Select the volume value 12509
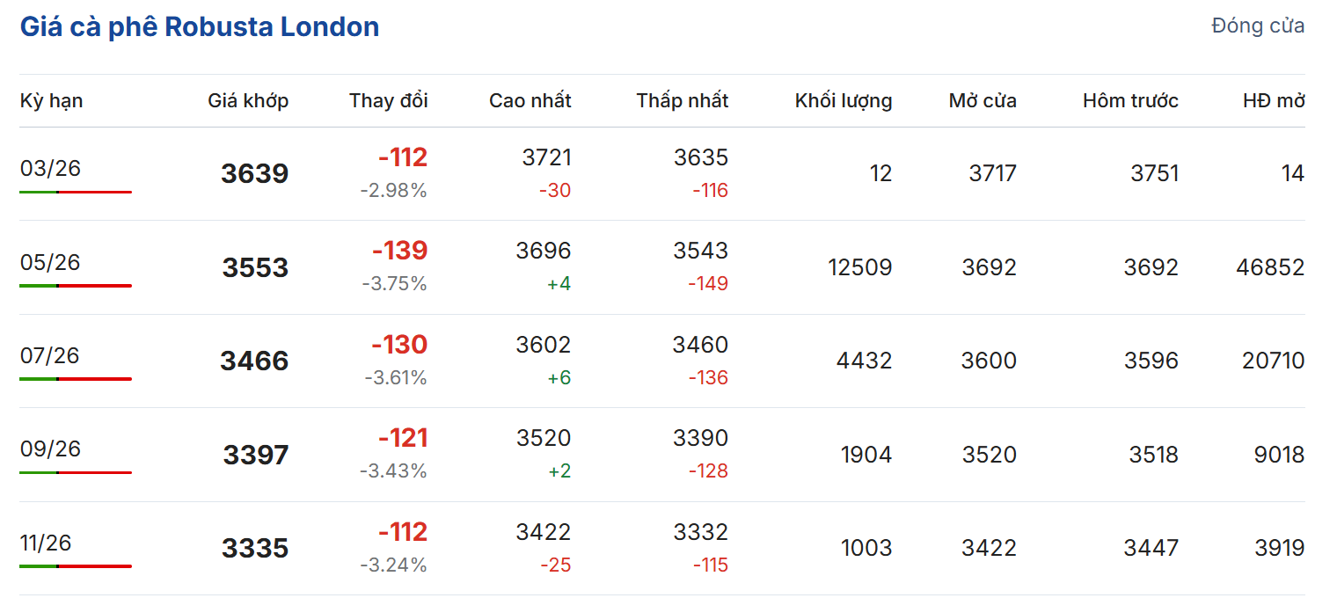This screenshot has width=1337, height=598. [x=859, y=267]
